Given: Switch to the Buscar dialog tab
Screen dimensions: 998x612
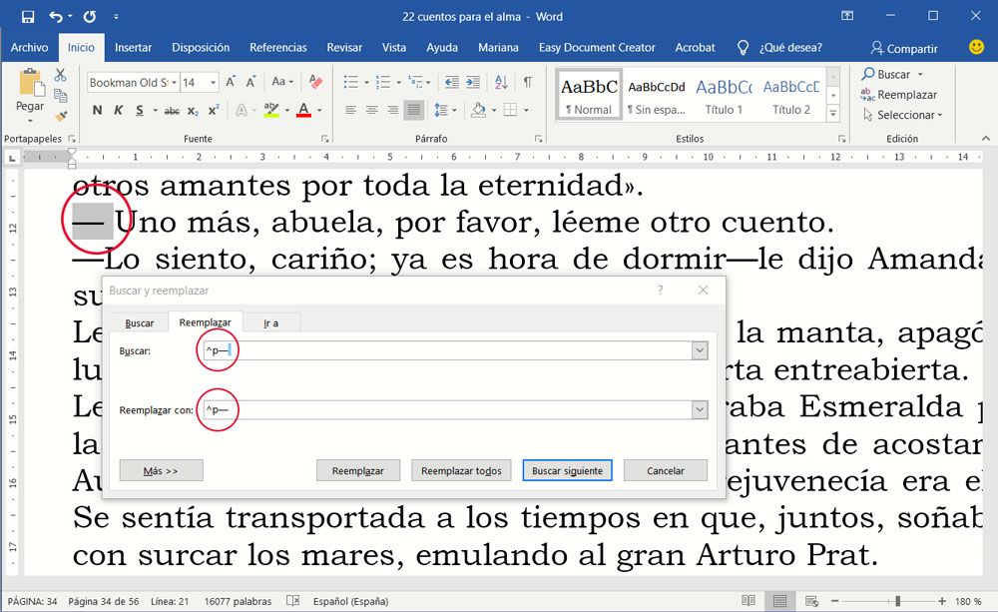Looking at the screenshot, I should coord(140,322).
